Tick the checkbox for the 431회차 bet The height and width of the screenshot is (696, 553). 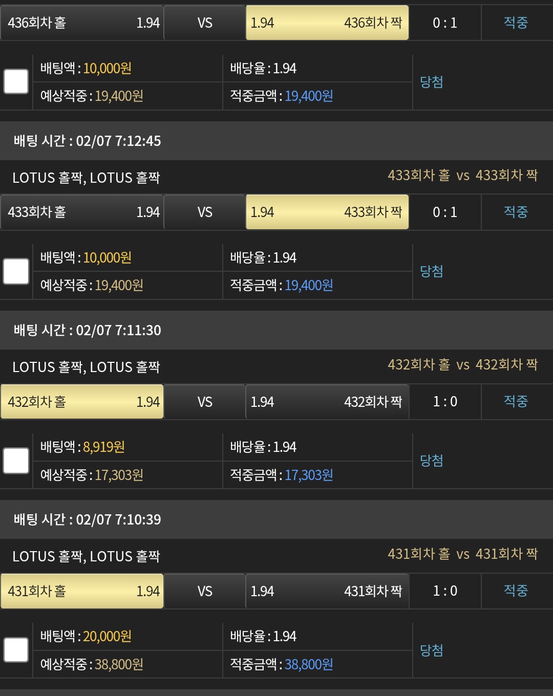[16, 650]
